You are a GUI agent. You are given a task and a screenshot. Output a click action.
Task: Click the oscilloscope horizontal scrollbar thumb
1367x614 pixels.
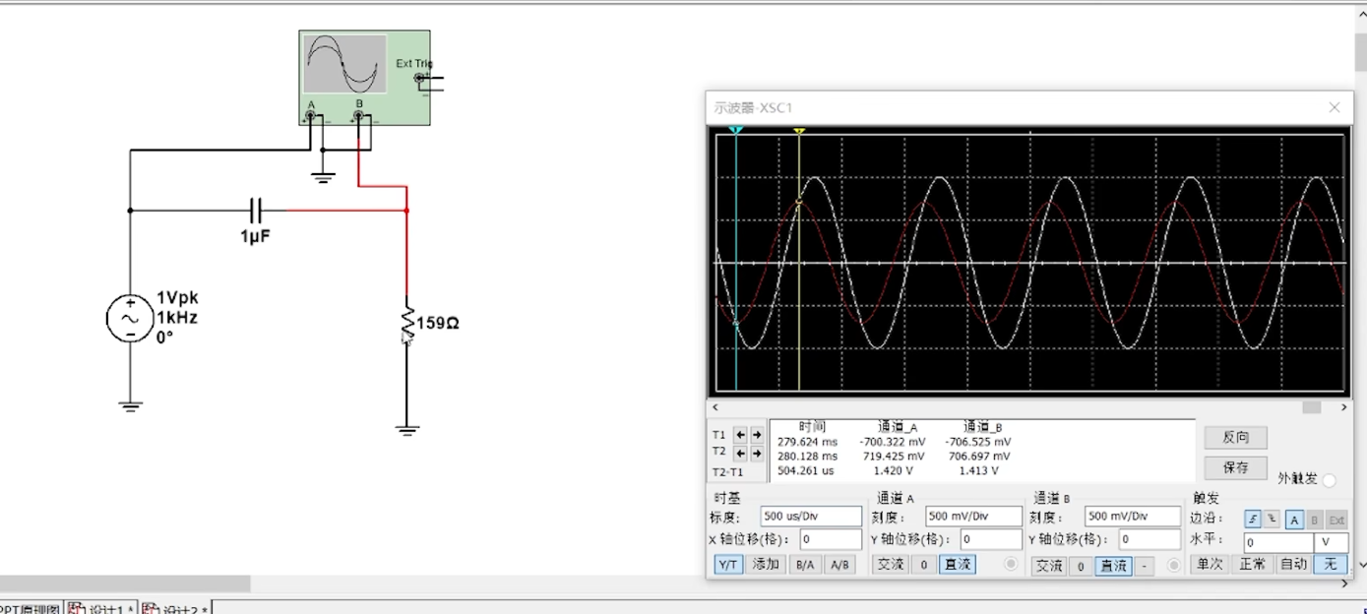[x=1312, y=407]
